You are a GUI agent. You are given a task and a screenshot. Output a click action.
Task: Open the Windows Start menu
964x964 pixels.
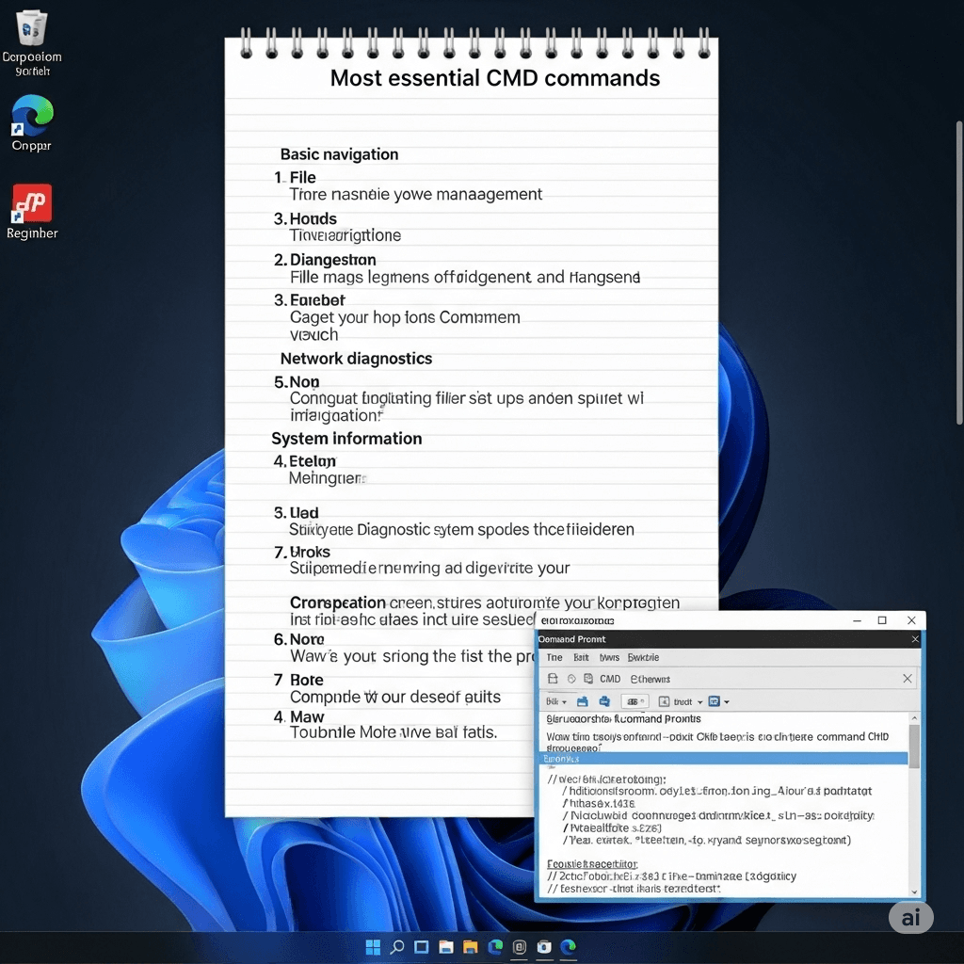click(373, 947)
